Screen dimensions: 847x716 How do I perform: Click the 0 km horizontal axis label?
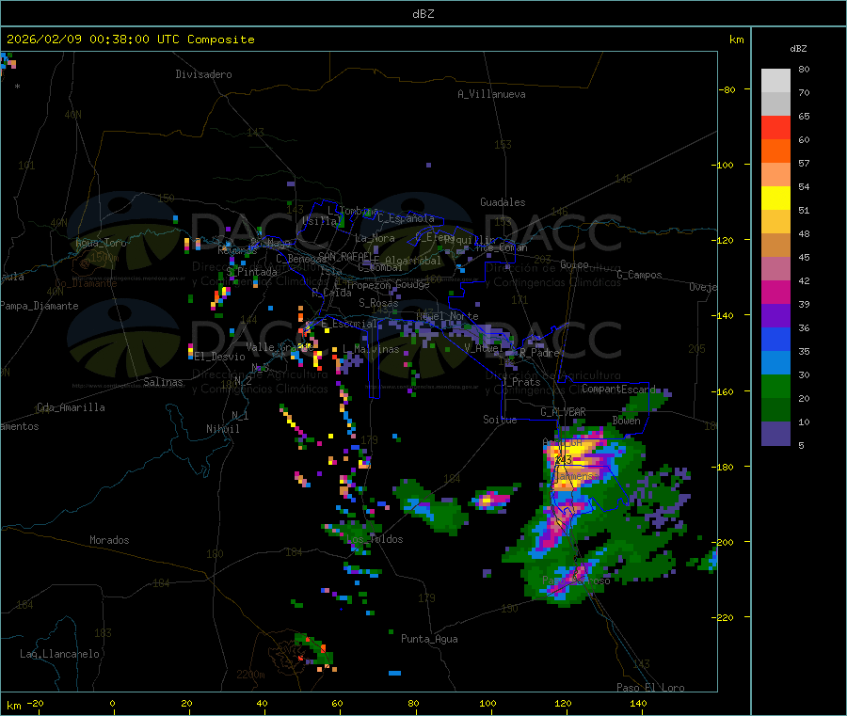click(x=112, y=703)
